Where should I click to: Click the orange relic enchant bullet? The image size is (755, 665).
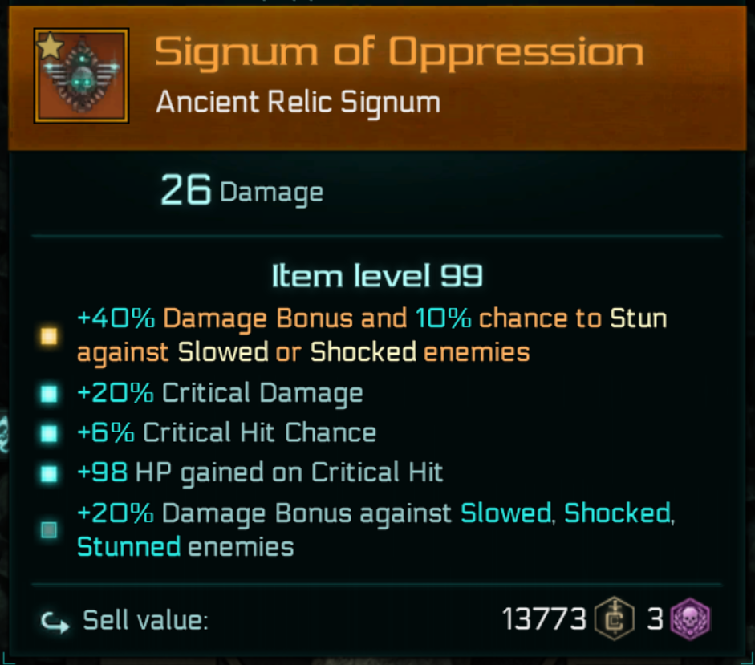point(49,336)
